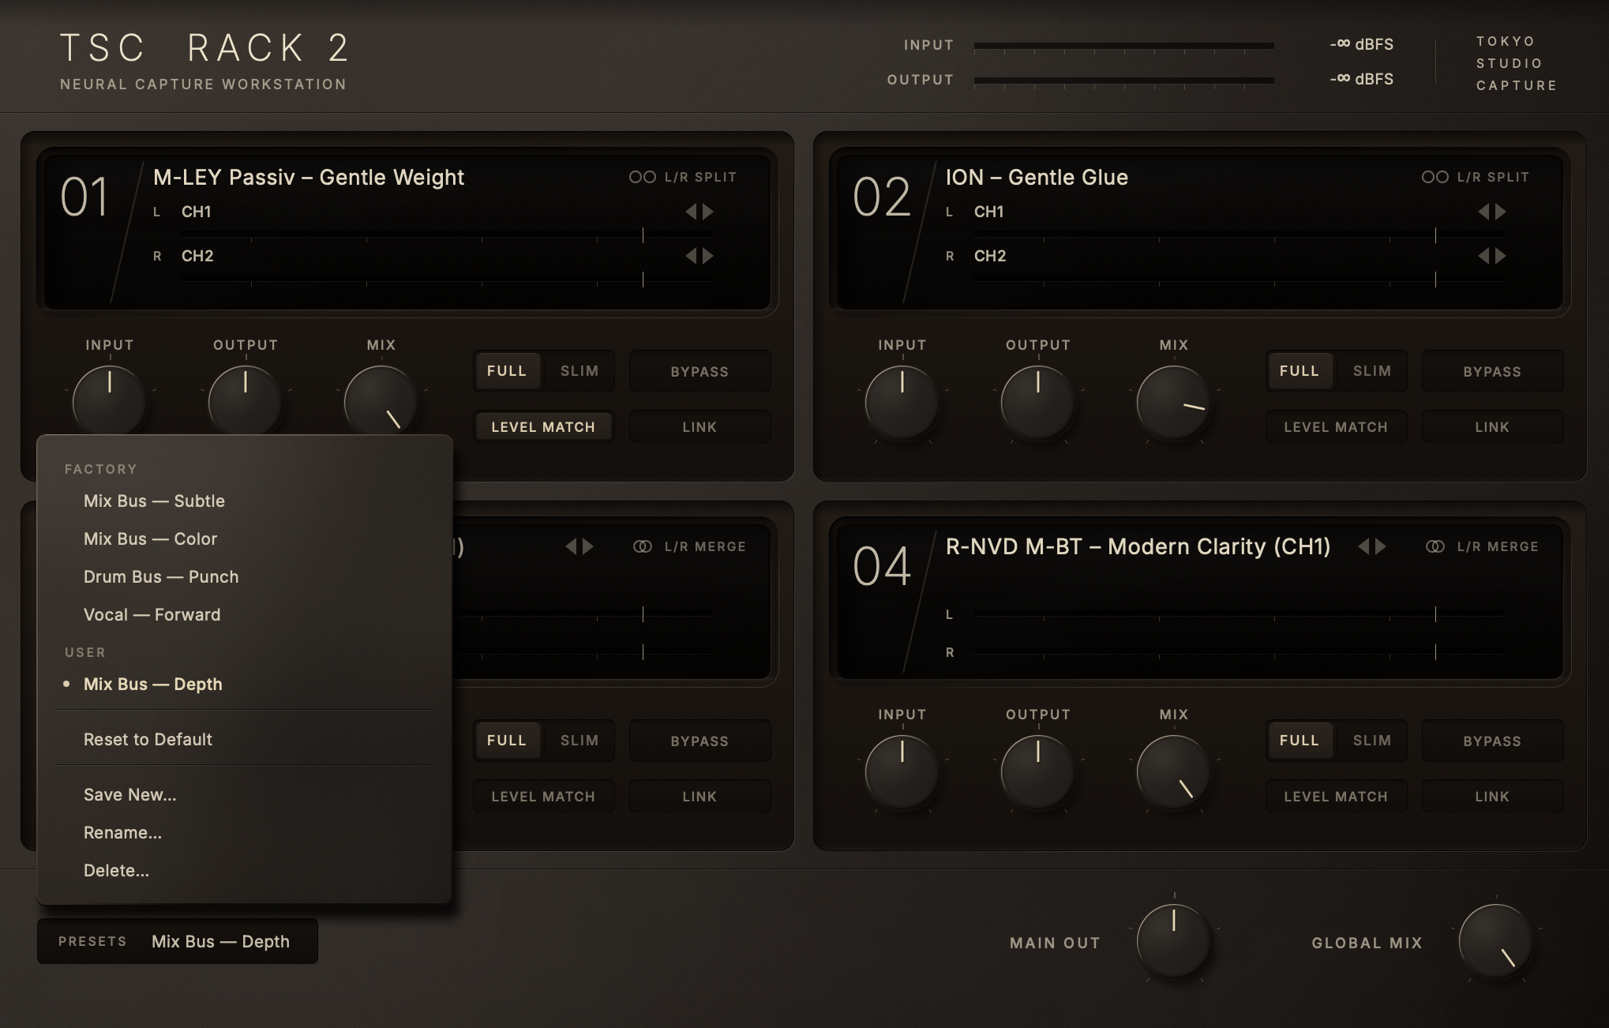The image size is (1609, 1028).
Task: Toggle LINK on slot 03
Action: click(x=699, y=796)
